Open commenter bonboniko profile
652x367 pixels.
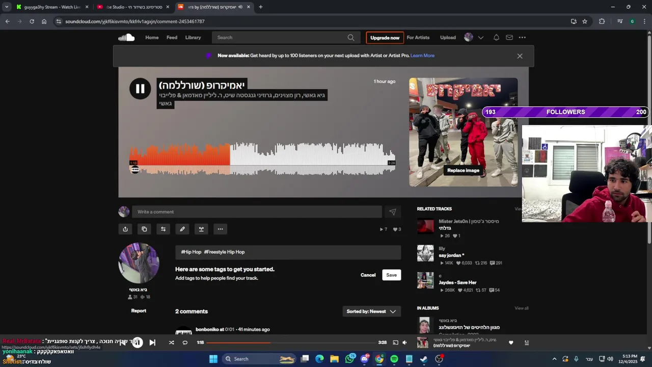pyautogui.click(x=206, y=329)
